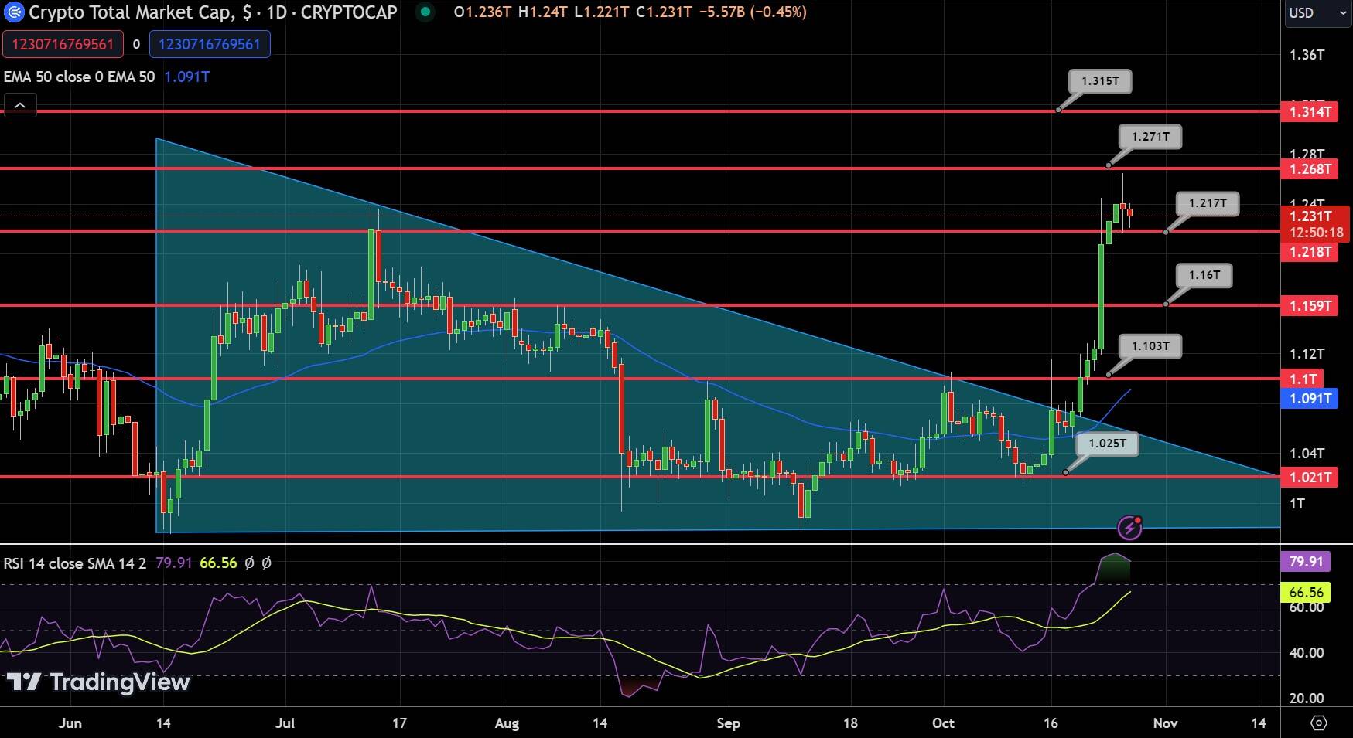The height and width of the screenshot is (738, 1353).
Task: Click the 1.16T price callout label
Action: [x=1204, y=275]
